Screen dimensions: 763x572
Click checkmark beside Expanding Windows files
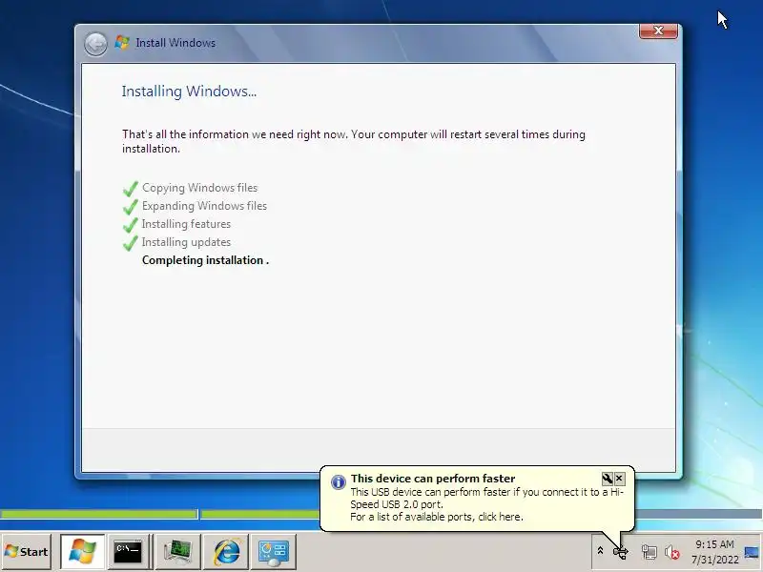(131, 207)
